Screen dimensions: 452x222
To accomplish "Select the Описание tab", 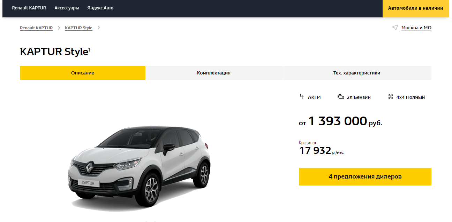I will (83, 73).
